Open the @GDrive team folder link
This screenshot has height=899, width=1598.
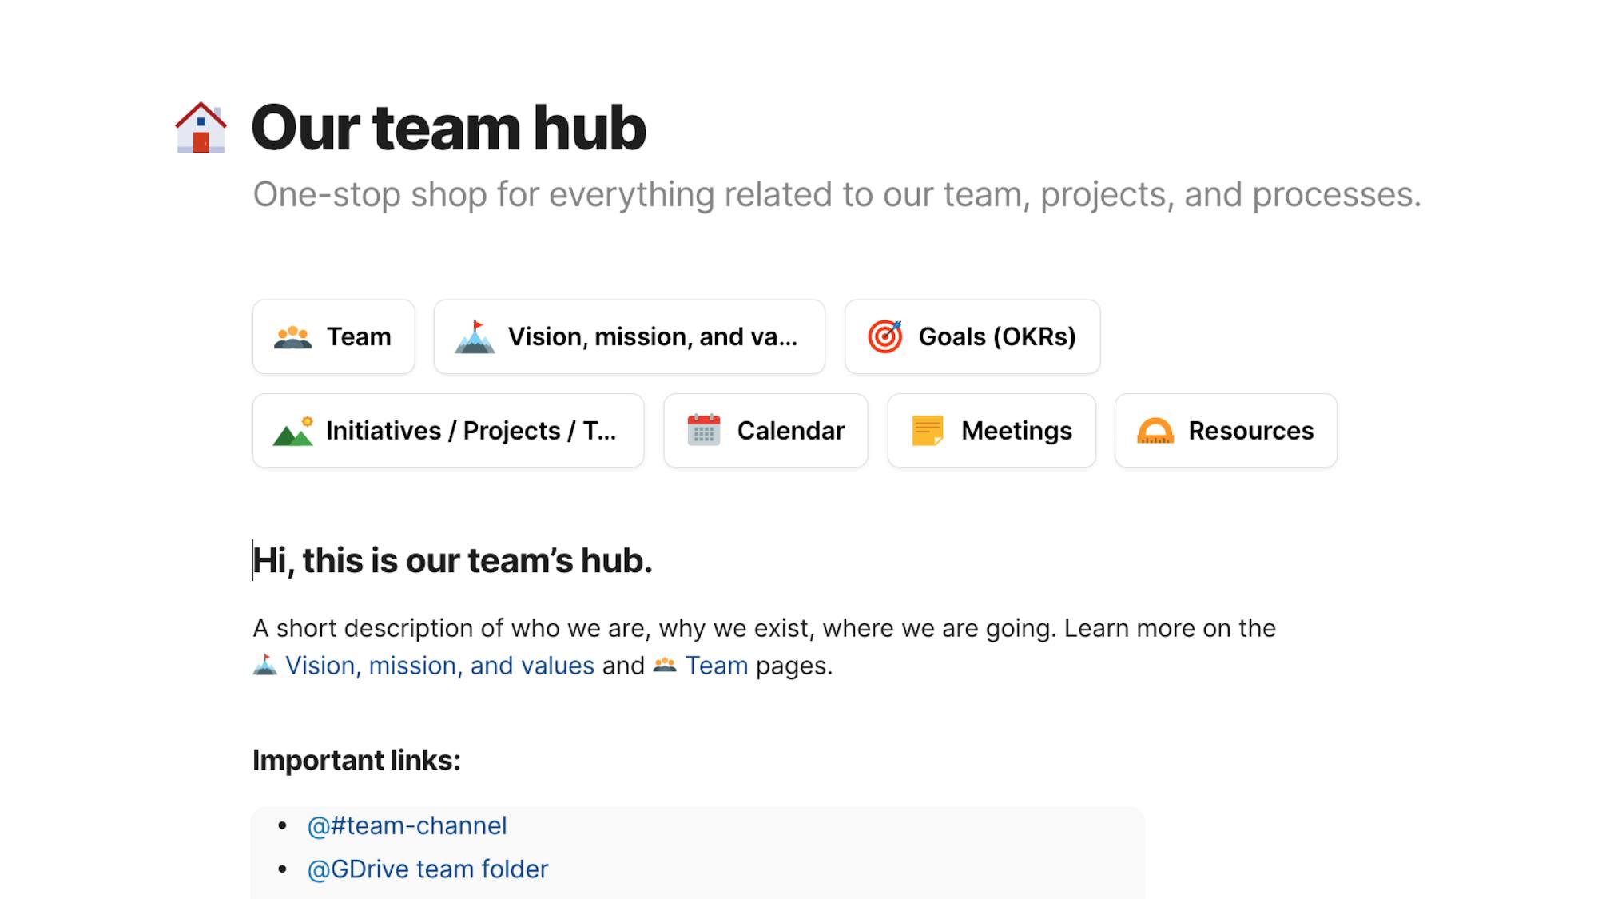pyautogui.click(x=427, y=869)
